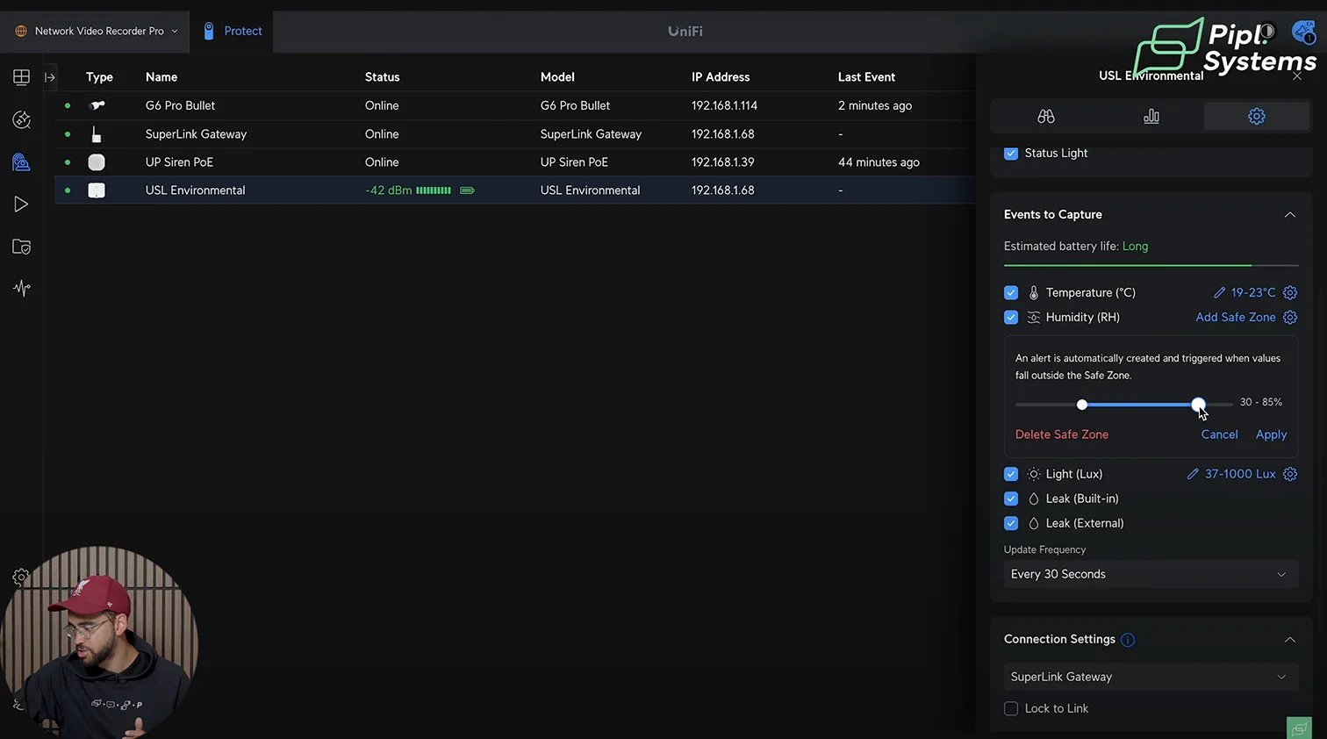Edit the temperature safe zone pencil icon

(x=1219, y=292)
